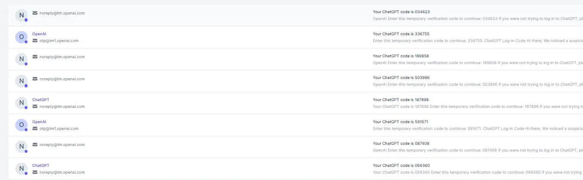583x180 pixels.
Task: Click envelope icon in the code 066360 row
Action: click(x=35, y=172)
